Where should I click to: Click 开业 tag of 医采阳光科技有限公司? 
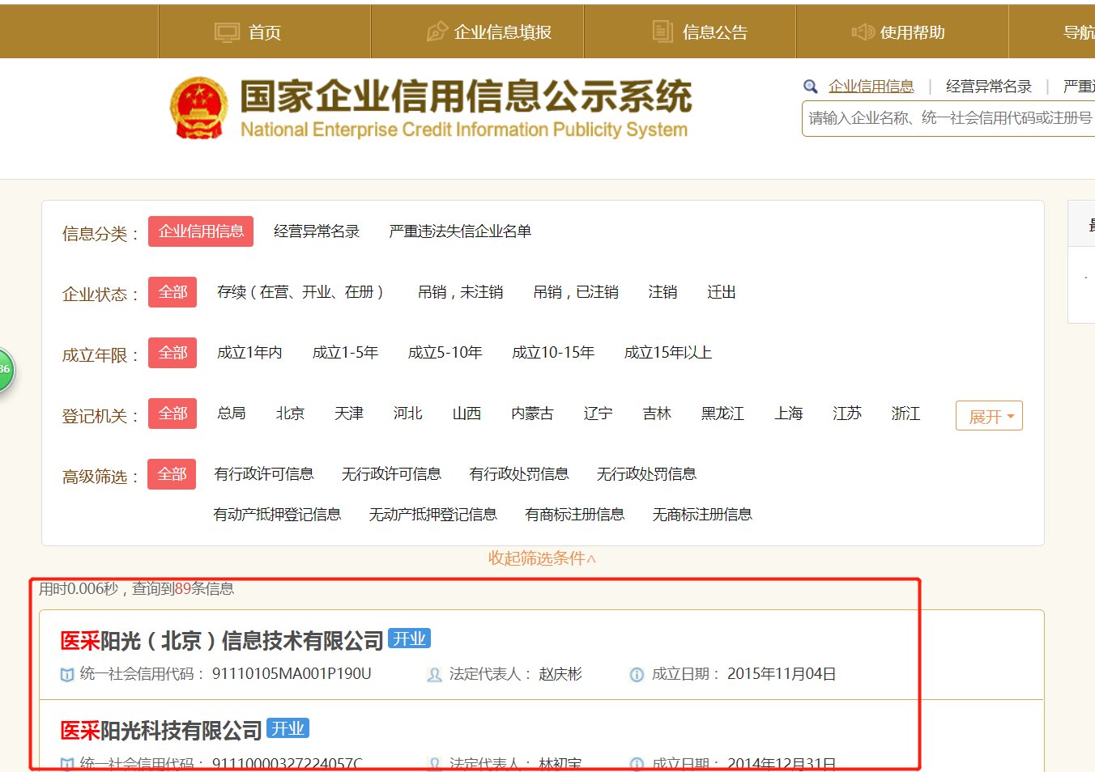(x=288, y=728)
